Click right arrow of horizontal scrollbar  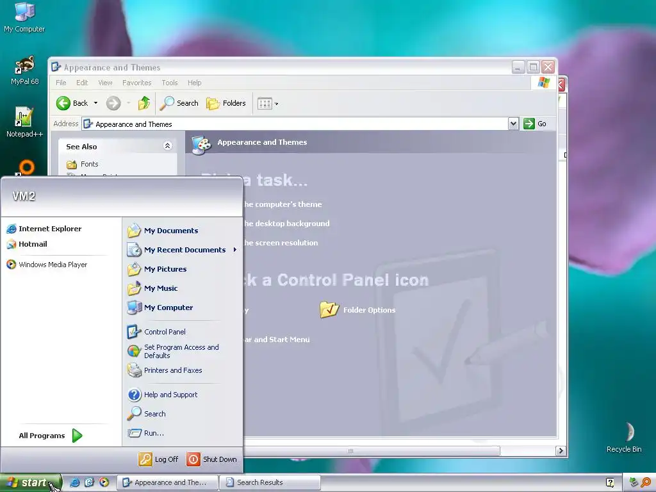pos(561,450)
